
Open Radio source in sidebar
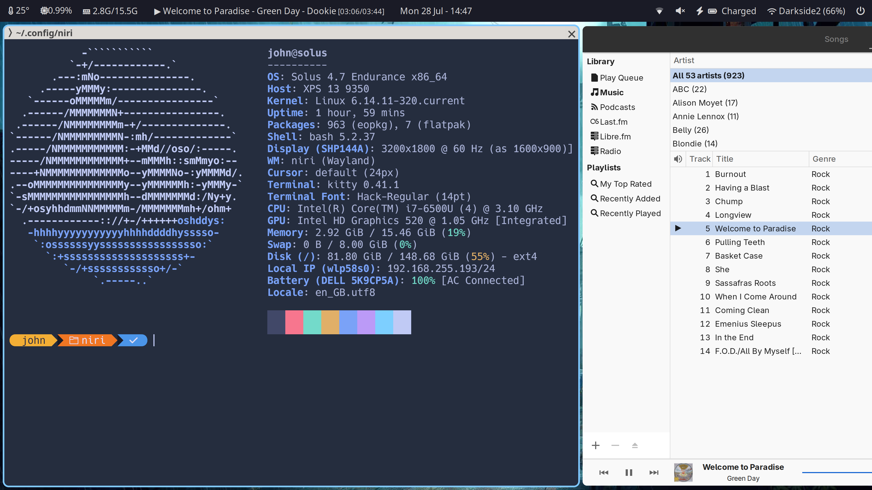[x=605, y=151]
